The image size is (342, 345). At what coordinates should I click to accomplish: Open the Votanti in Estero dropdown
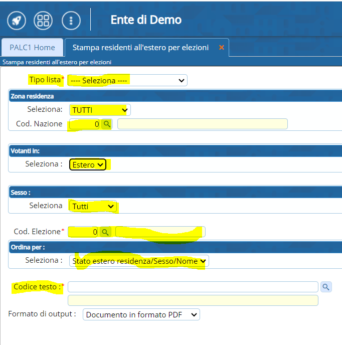[88, 164]
